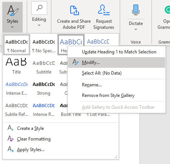Click the Voice group label
The image size is (170, 164).
click(136, 42)
